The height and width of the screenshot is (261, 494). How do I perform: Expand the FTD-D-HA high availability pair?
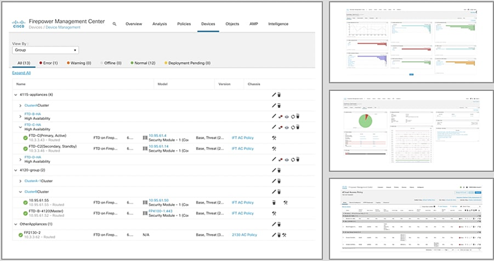point(20,159)
